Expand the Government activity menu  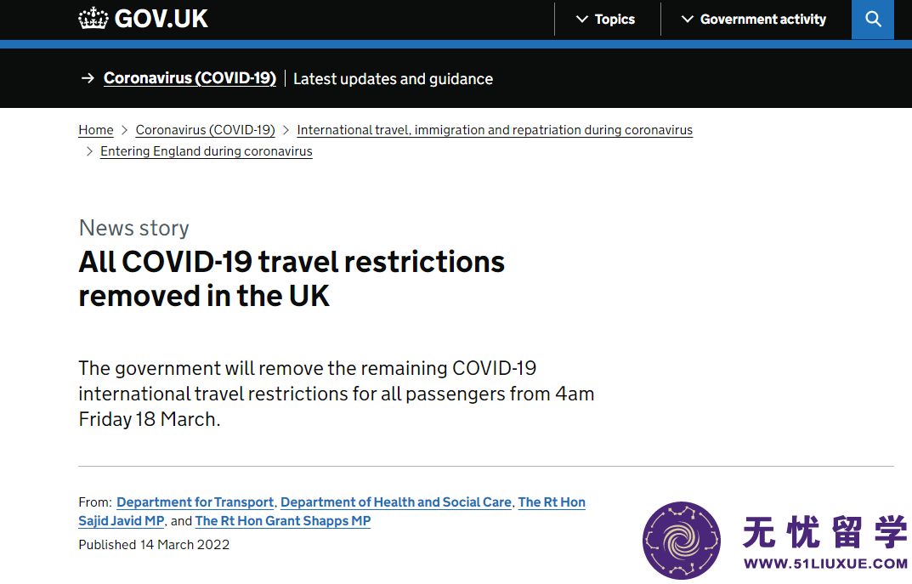pos(754,20)
